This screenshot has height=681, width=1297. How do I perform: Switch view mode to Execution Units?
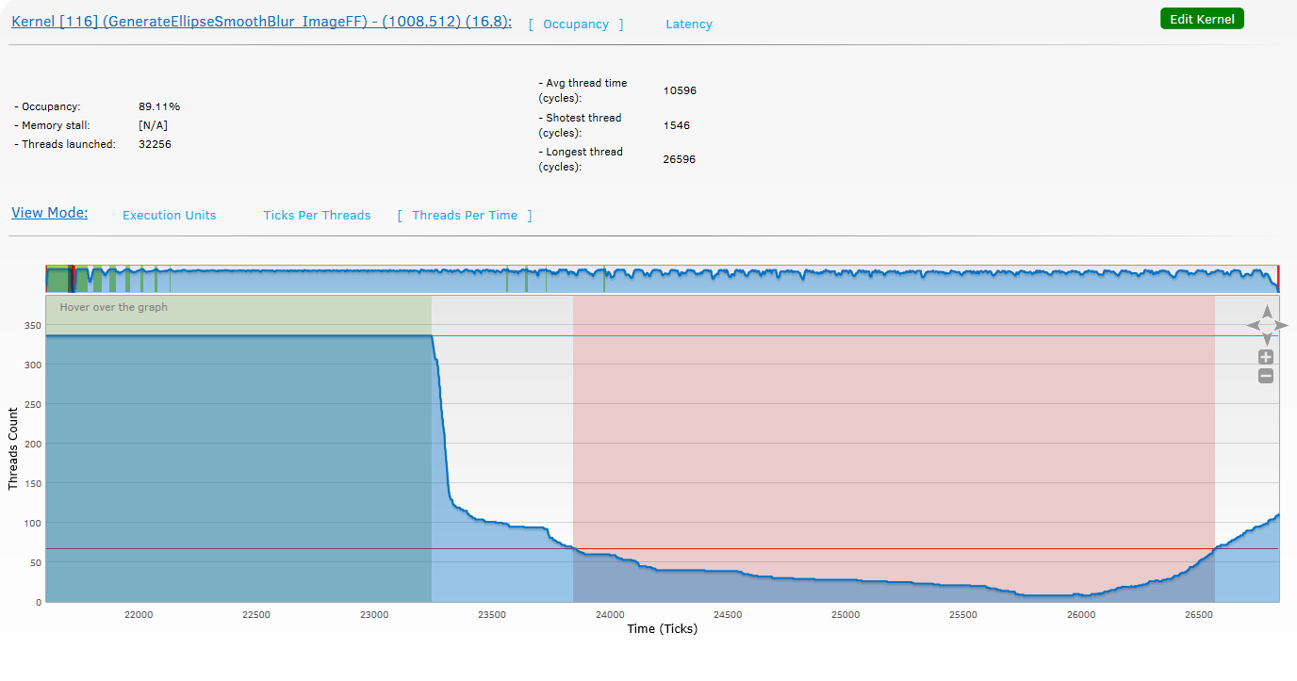(x=169, y=216)
